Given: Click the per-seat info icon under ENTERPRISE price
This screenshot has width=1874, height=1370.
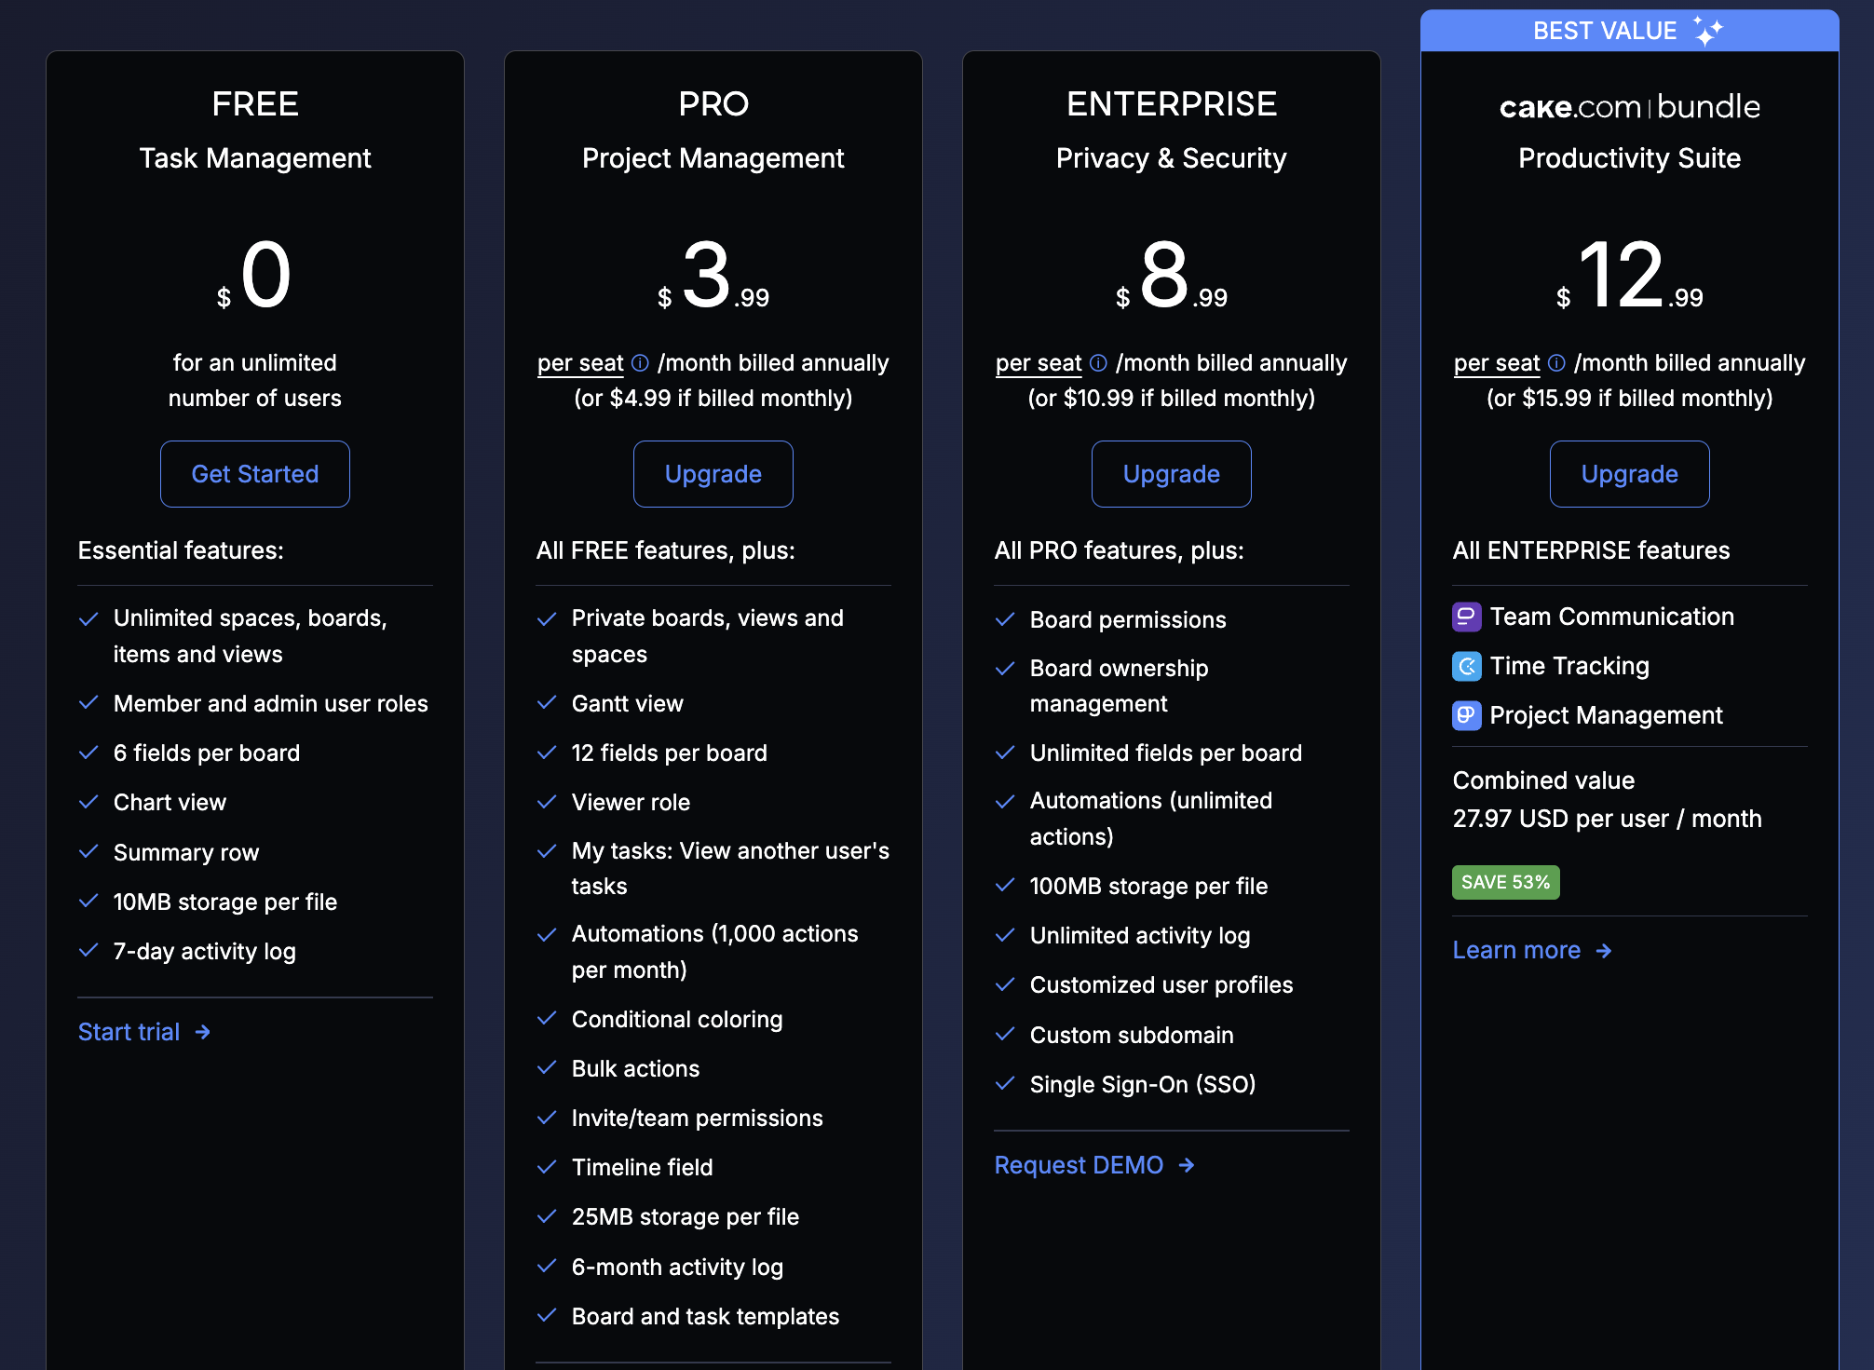Looking at the screenshot, I should (x=1098, y=363).
